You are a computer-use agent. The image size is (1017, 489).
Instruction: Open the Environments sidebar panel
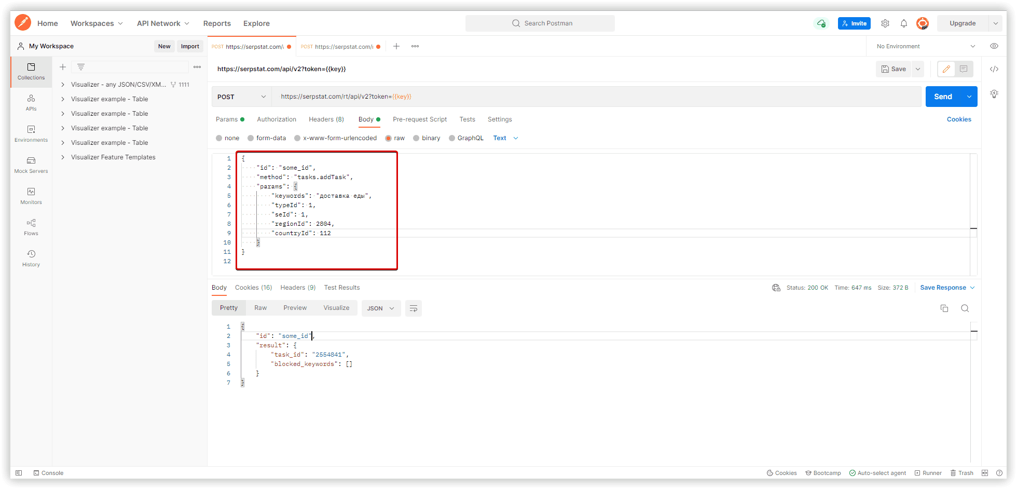coord(31,134)
